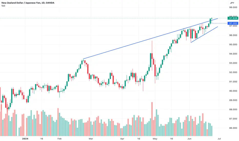Click the blue 97.282 price label

233,23
